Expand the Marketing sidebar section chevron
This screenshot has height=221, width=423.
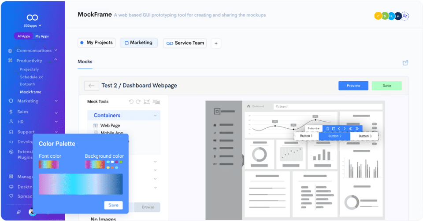[x=56, y=101]
